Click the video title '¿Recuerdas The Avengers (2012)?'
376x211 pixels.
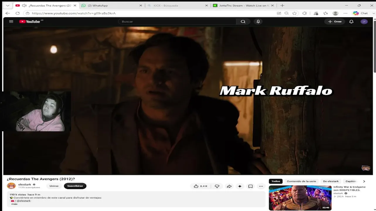(41, 179)
